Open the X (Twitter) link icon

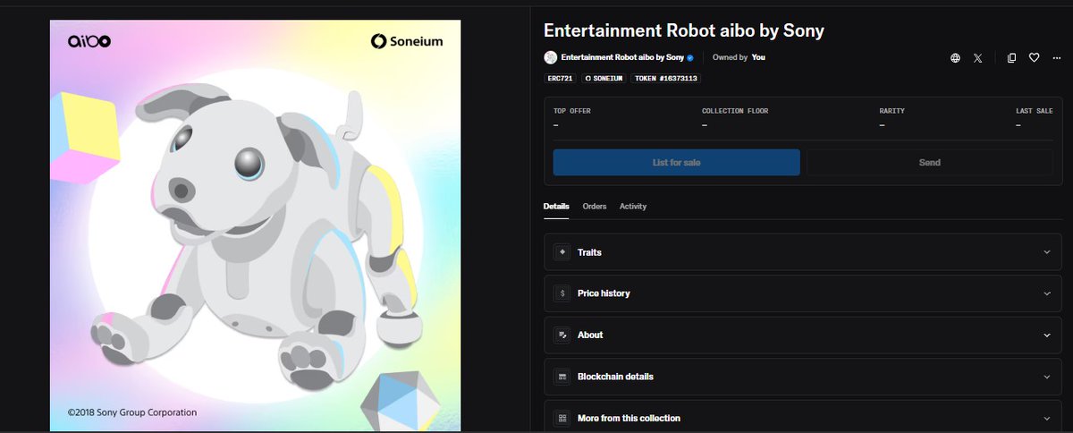[x=977, y=57]
